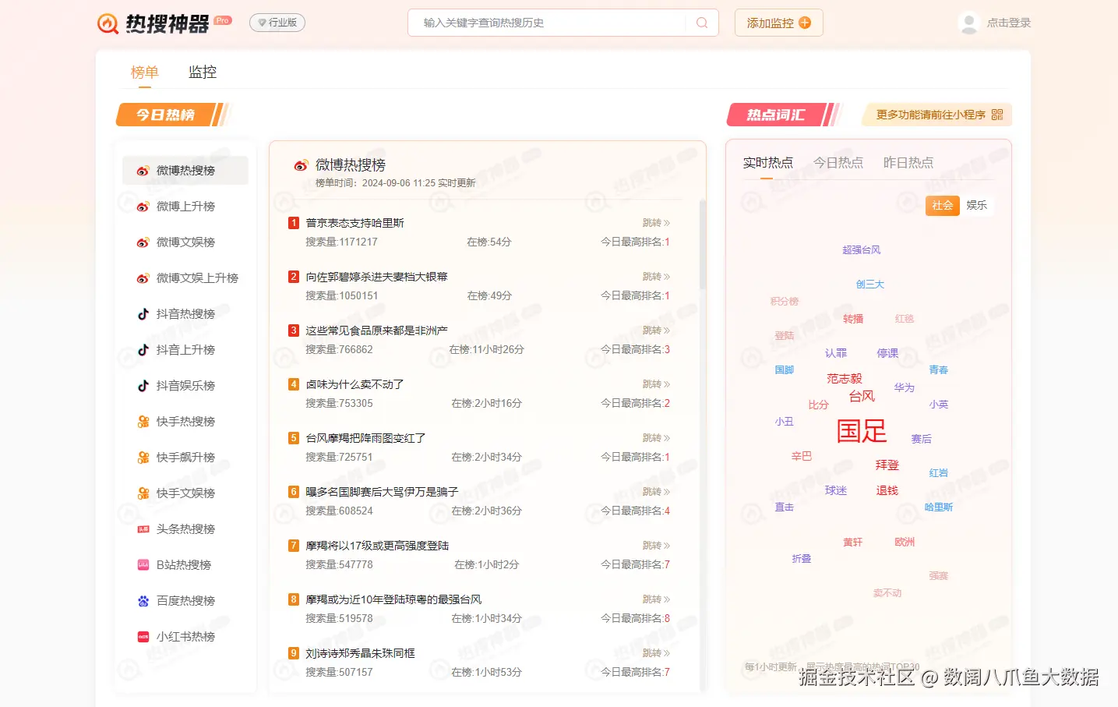Click the 退钱 word in the word cloud
This screenshot has width=1118, height=707.
click(887, 490)
